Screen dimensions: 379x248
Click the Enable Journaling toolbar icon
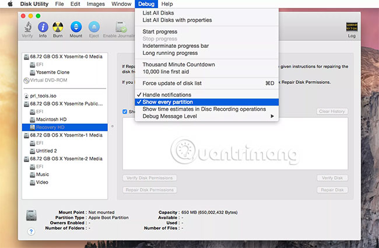(121, 27)
